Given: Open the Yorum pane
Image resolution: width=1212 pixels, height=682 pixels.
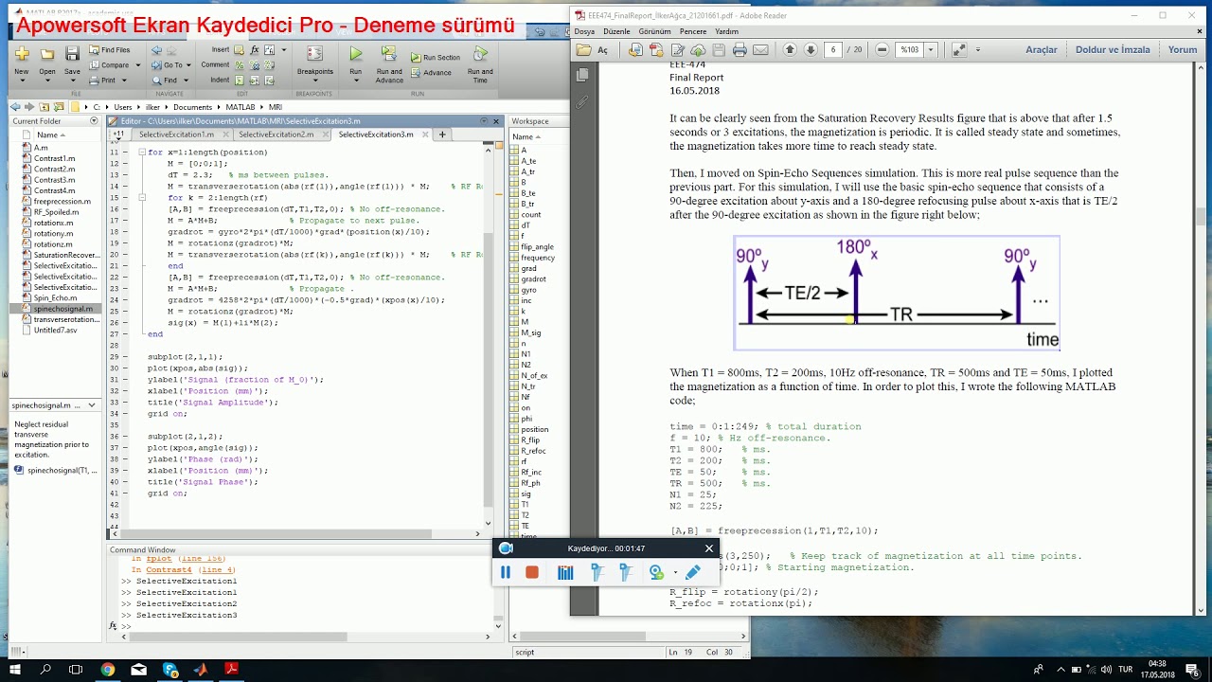Looking at the screenshot, I should [x=1183, y=50].
